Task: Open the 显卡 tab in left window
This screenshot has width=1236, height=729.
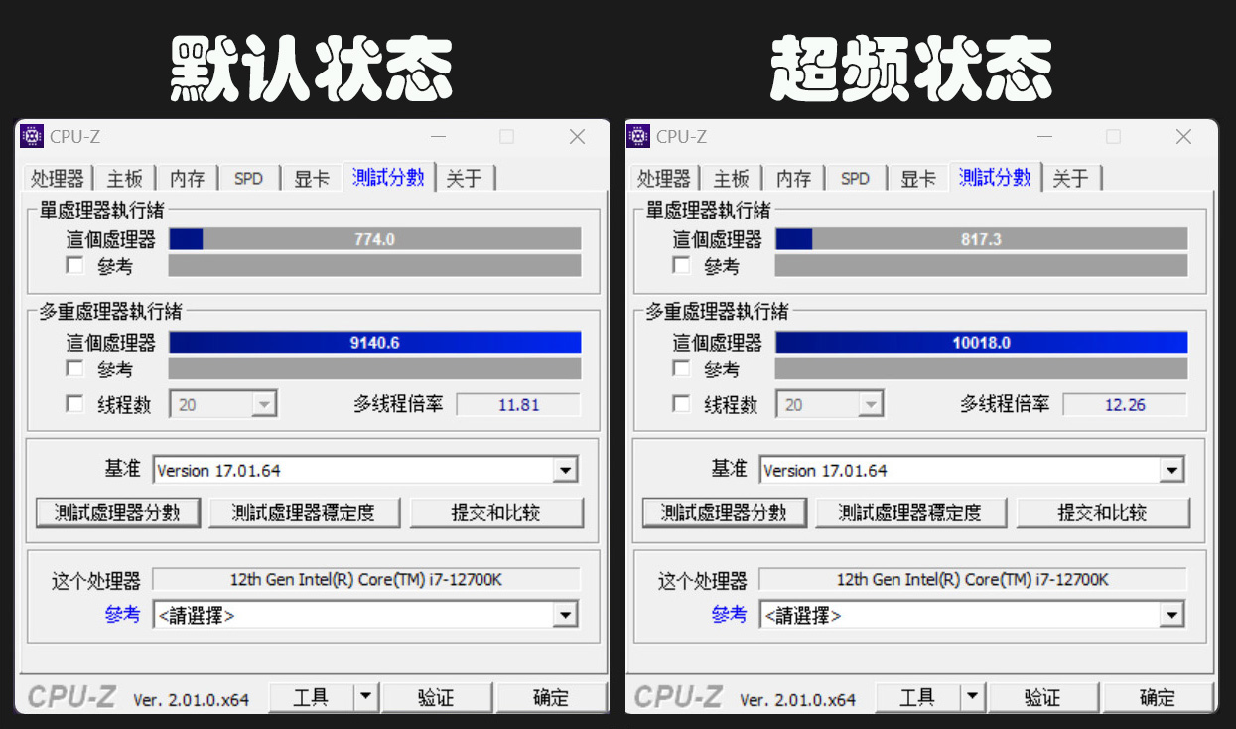Action: (x=311, y=179)
